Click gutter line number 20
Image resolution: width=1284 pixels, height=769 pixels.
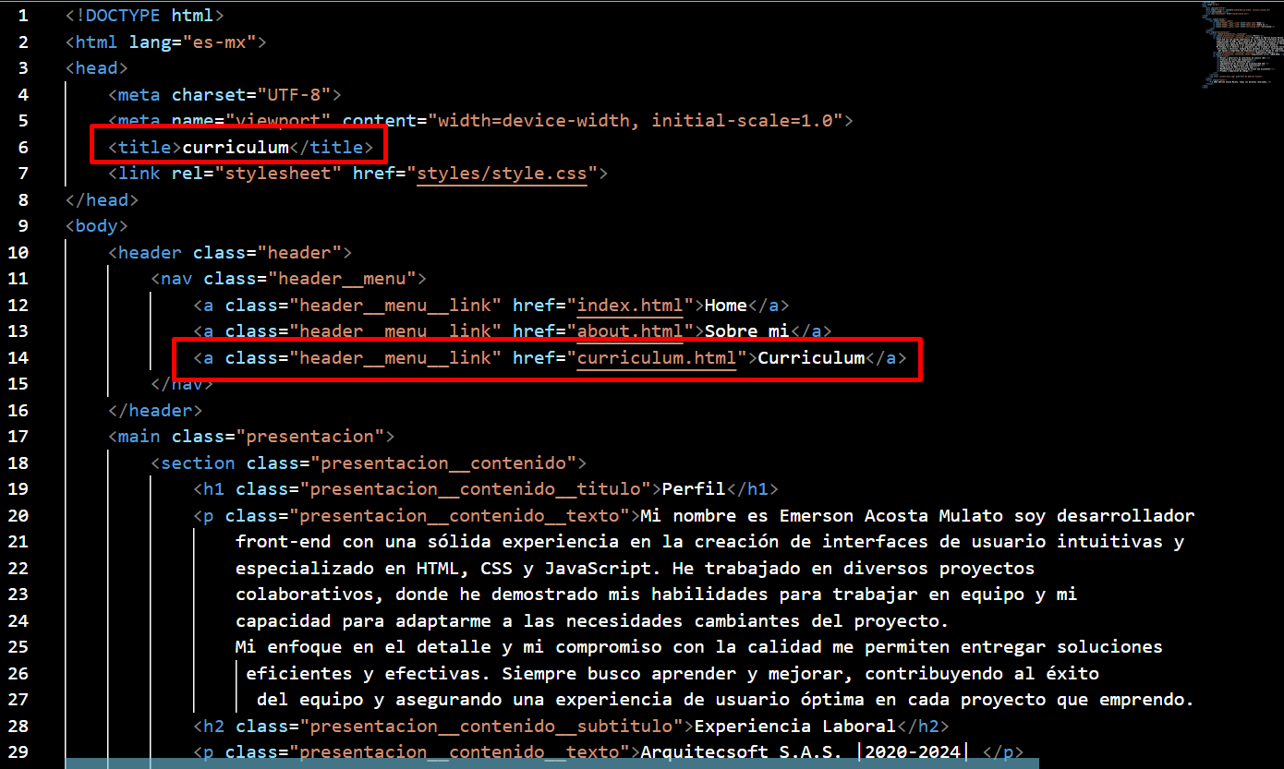(18, 515)
